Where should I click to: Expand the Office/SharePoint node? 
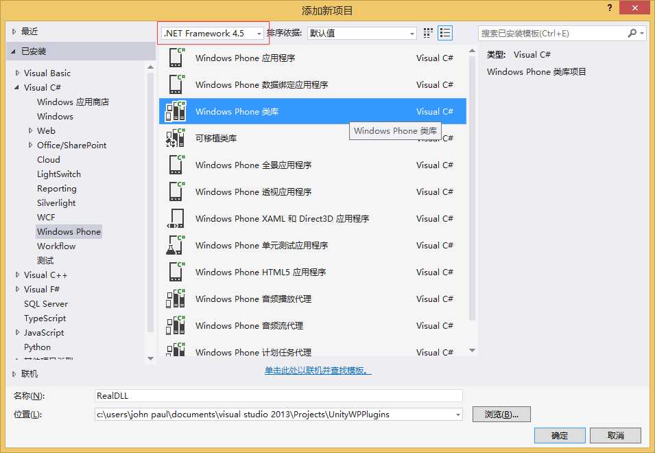(x=30, y=145)
